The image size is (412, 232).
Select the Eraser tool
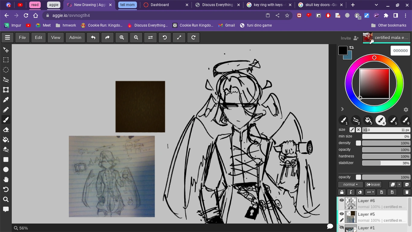pyautogui.click(x=6, y=129)
